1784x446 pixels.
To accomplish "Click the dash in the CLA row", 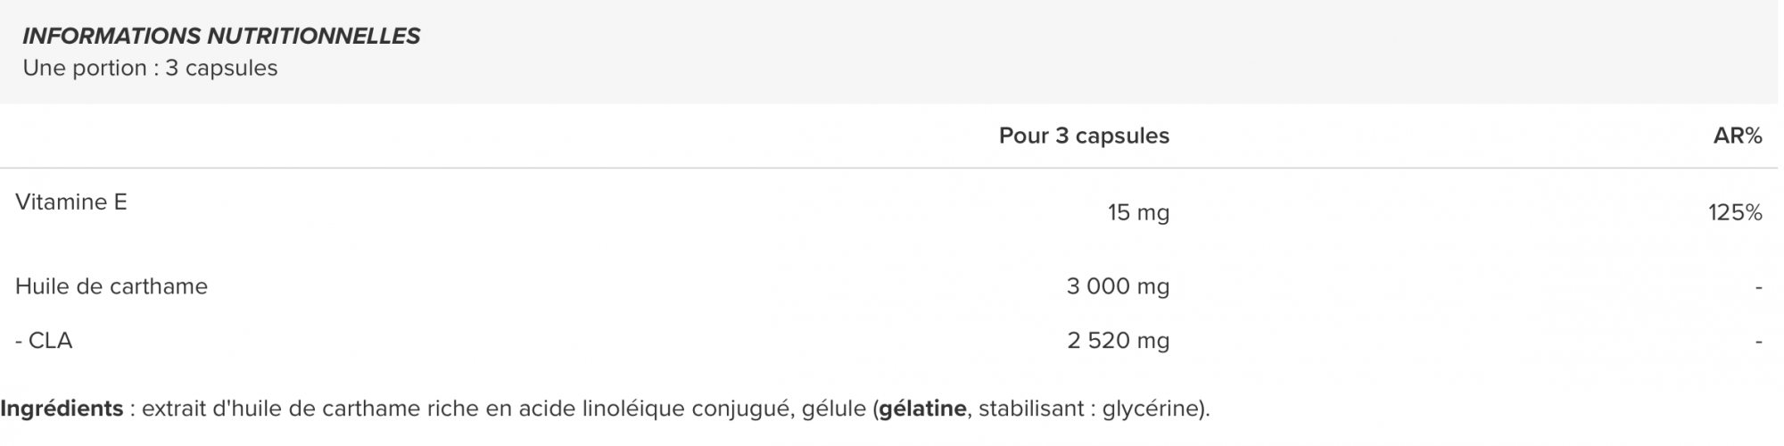I will click(x=1758, y=342).
